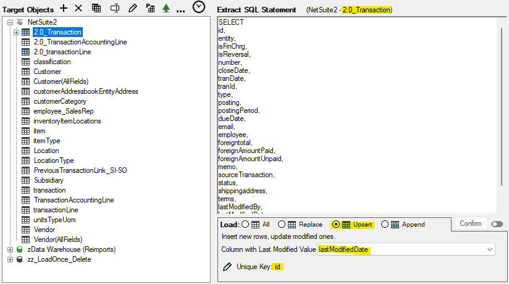Open the Column with Last Modified Value dropdown
Screen dimensions: 509x284
click(490, 249)
